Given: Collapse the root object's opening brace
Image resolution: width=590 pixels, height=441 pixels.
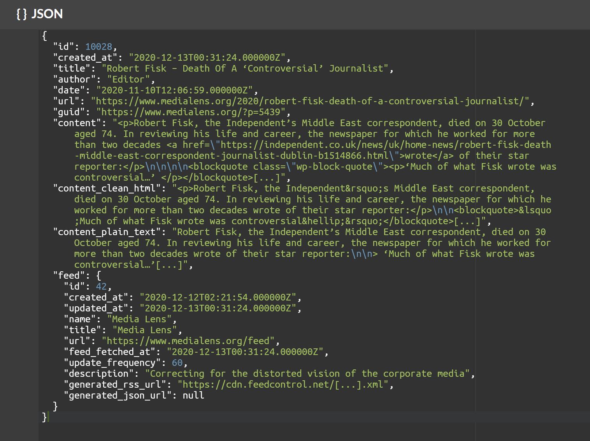Looking at the screenshot, I should pyautogui.click(x=44, y=35).
